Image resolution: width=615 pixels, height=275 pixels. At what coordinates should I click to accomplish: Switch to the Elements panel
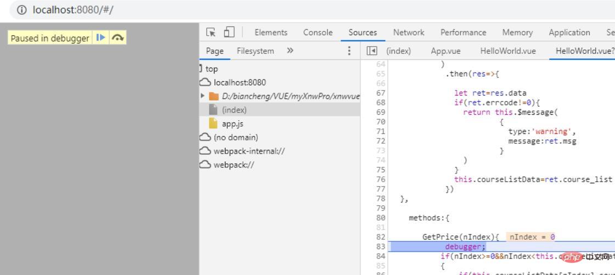click(x=270, y=33)
